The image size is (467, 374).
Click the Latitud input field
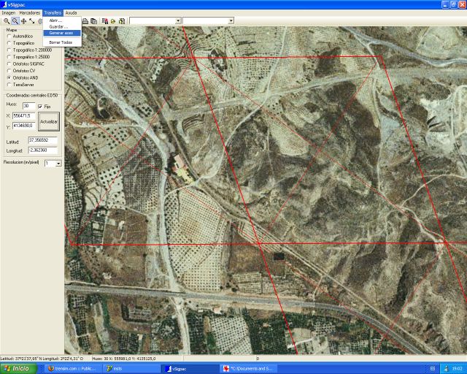42,140
